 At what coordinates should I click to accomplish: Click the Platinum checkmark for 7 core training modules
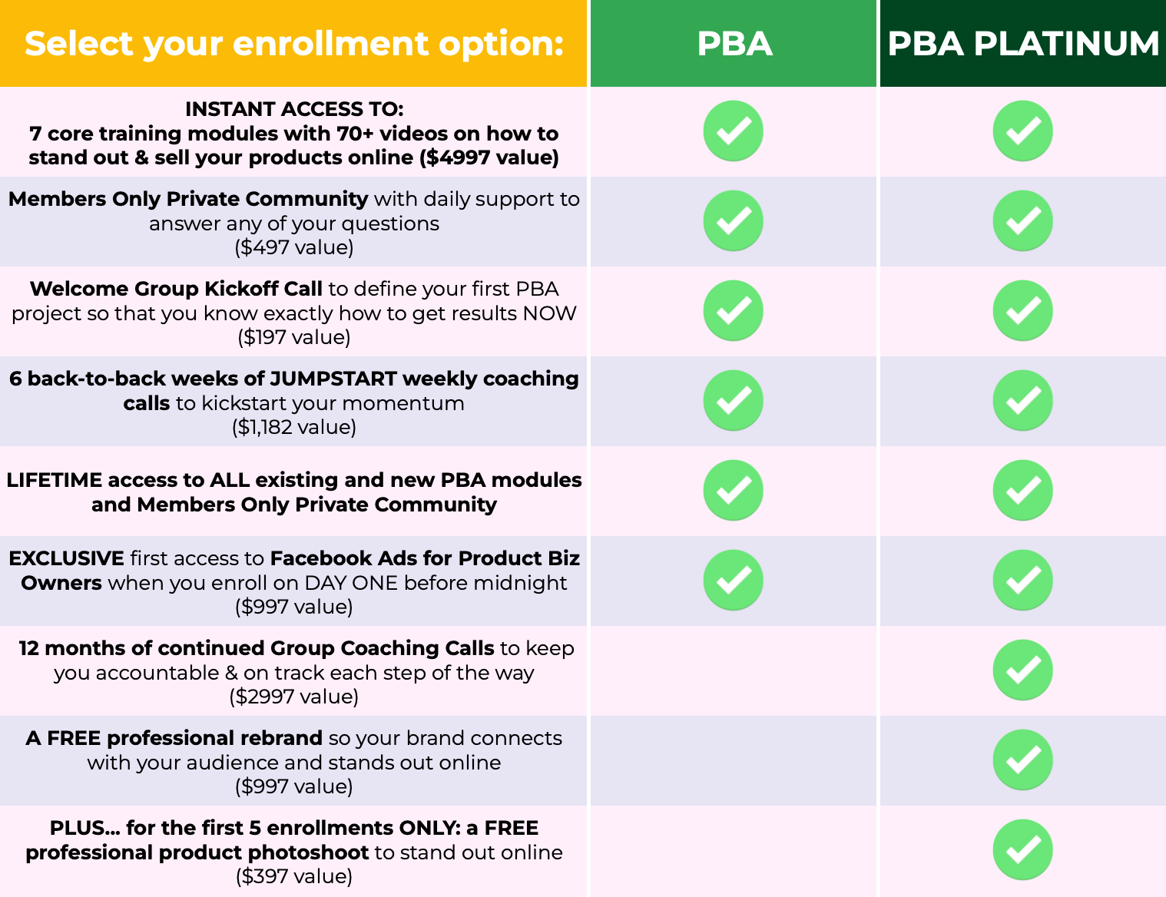point(1023,131)
